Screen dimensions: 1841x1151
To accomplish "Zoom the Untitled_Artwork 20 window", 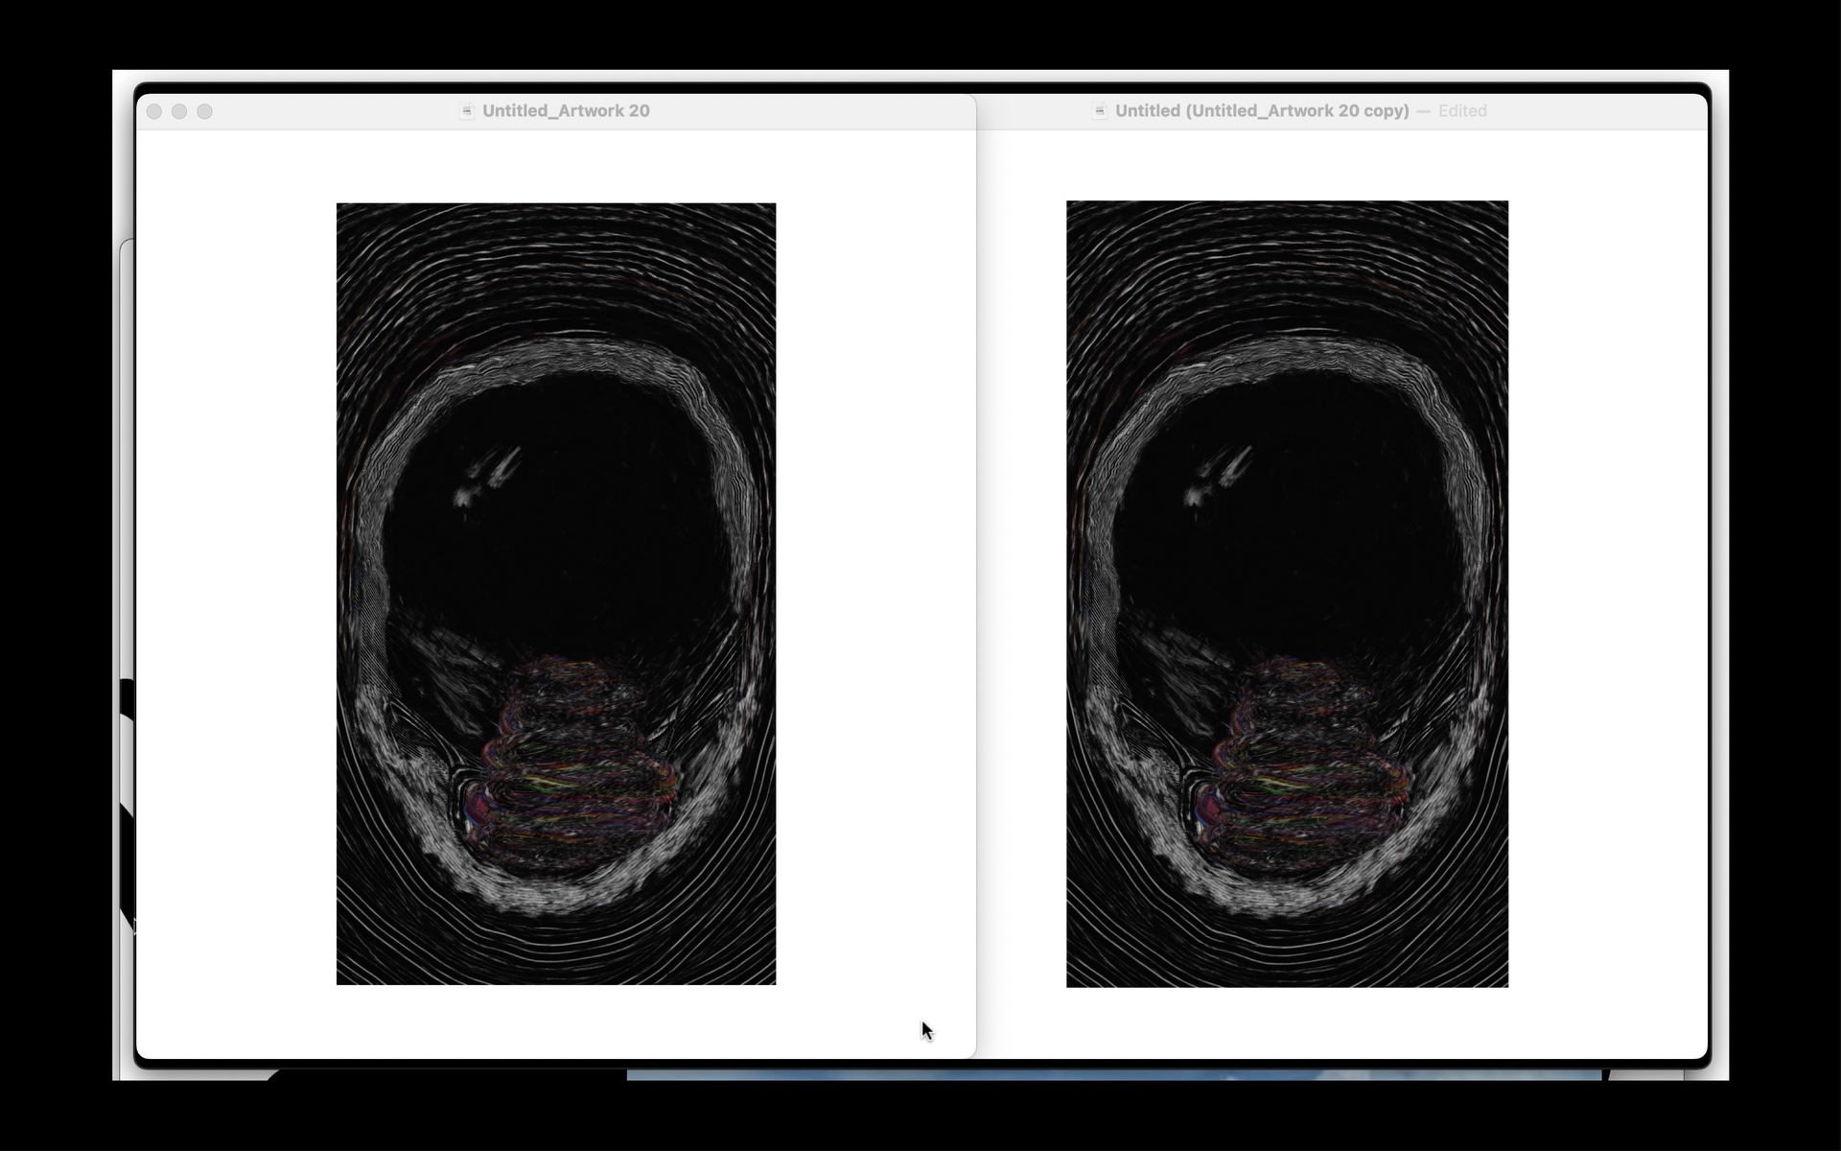I will coord(204,111).
